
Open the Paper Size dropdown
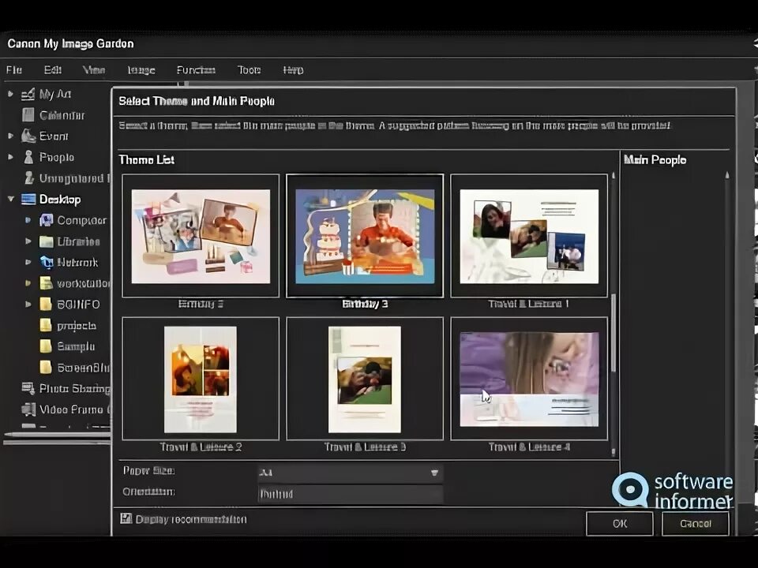(350, 473)
